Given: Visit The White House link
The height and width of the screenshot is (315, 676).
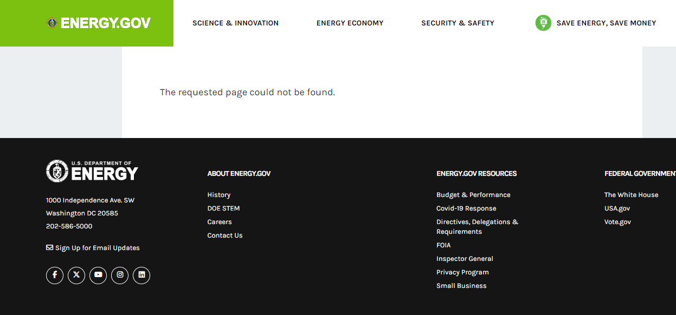Looking at the screenshot, I should click(x=631, y=195).
